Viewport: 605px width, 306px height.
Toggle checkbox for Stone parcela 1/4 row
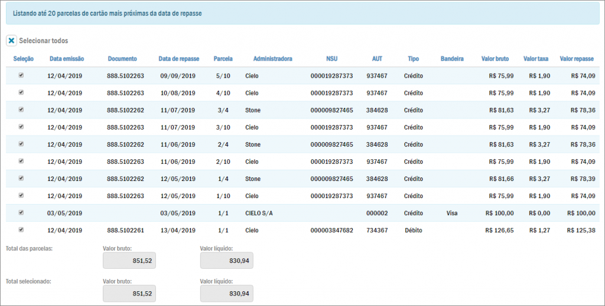click(21, 178)
